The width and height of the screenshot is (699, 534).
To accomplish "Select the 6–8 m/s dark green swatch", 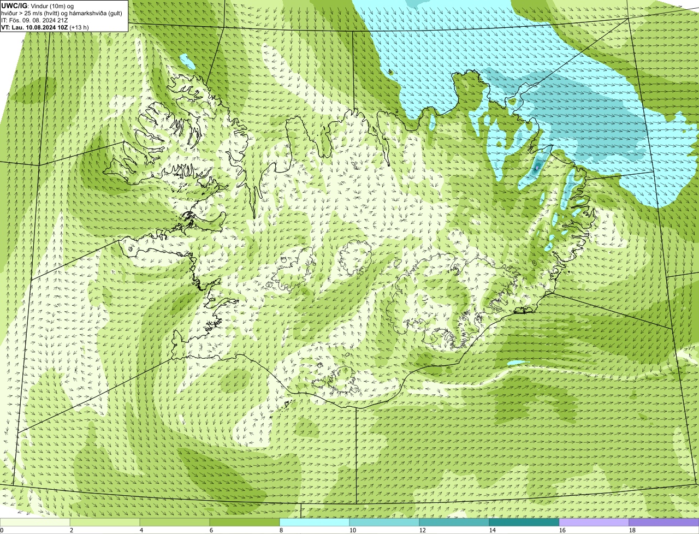I will [x=245, y=522].
